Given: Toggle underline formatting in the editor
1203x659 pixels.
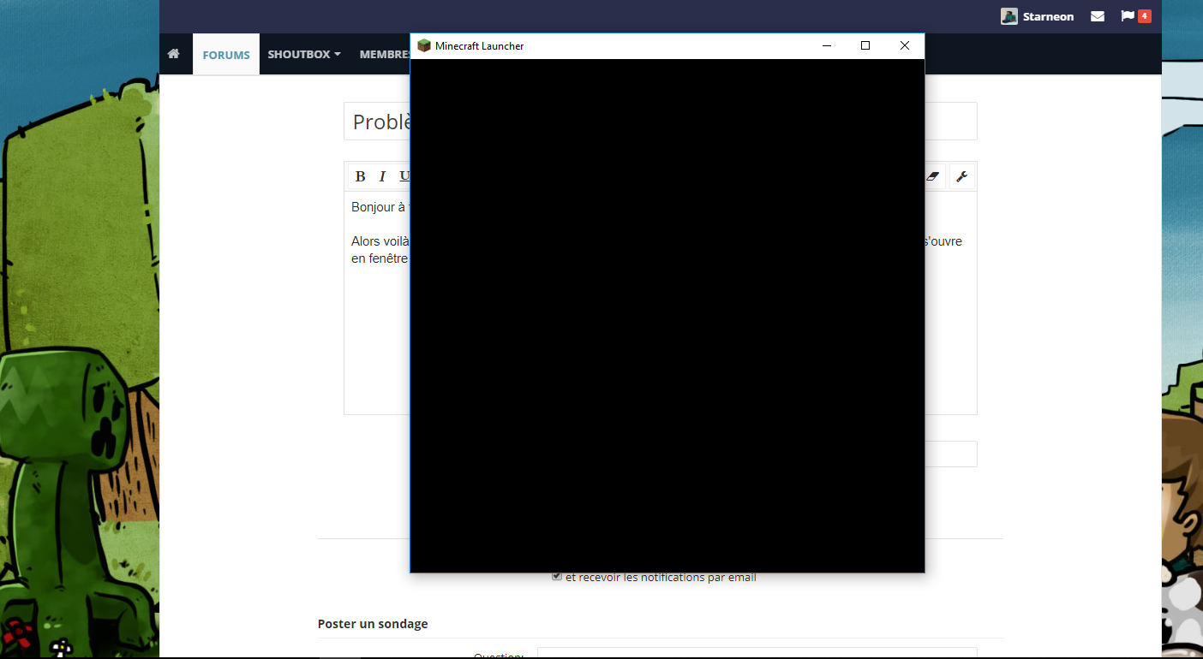Looking at the screenshot, I should [x=404, y=176].
